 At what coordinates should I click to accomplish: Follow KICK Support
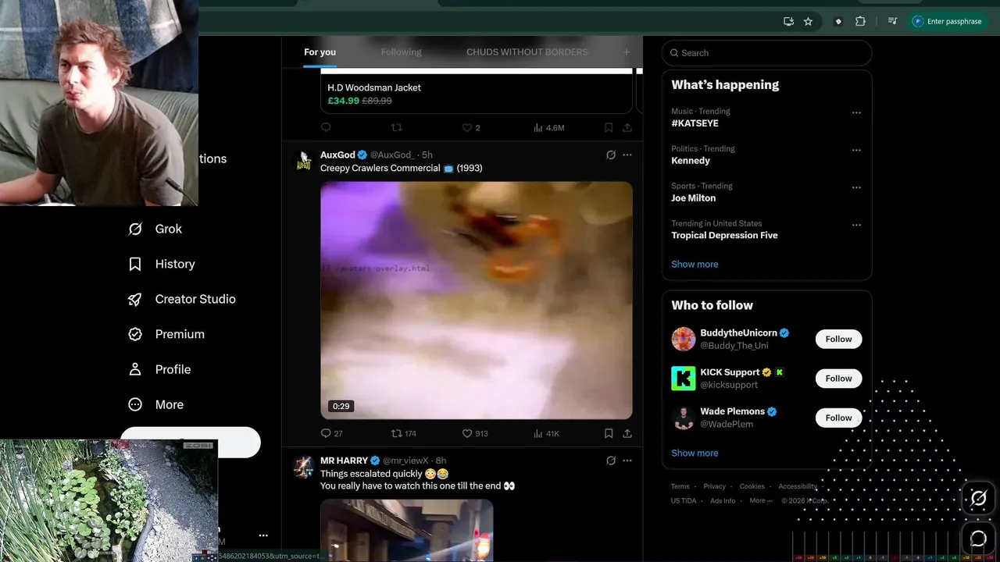coord(838,379)
